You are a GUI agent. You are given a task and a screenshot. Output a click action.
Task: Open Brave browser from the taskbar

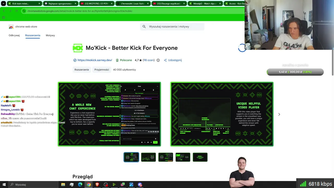pos(97,185)
